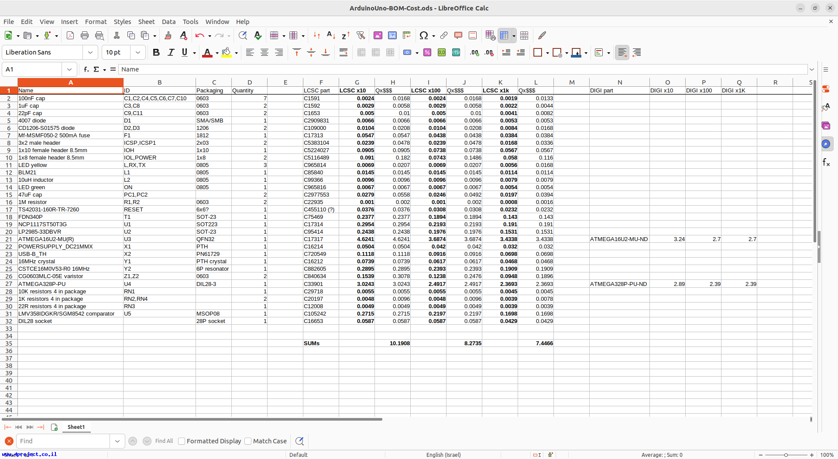
Task: Insert a chart
Action: pyautogui.click(x=392, y=36)
